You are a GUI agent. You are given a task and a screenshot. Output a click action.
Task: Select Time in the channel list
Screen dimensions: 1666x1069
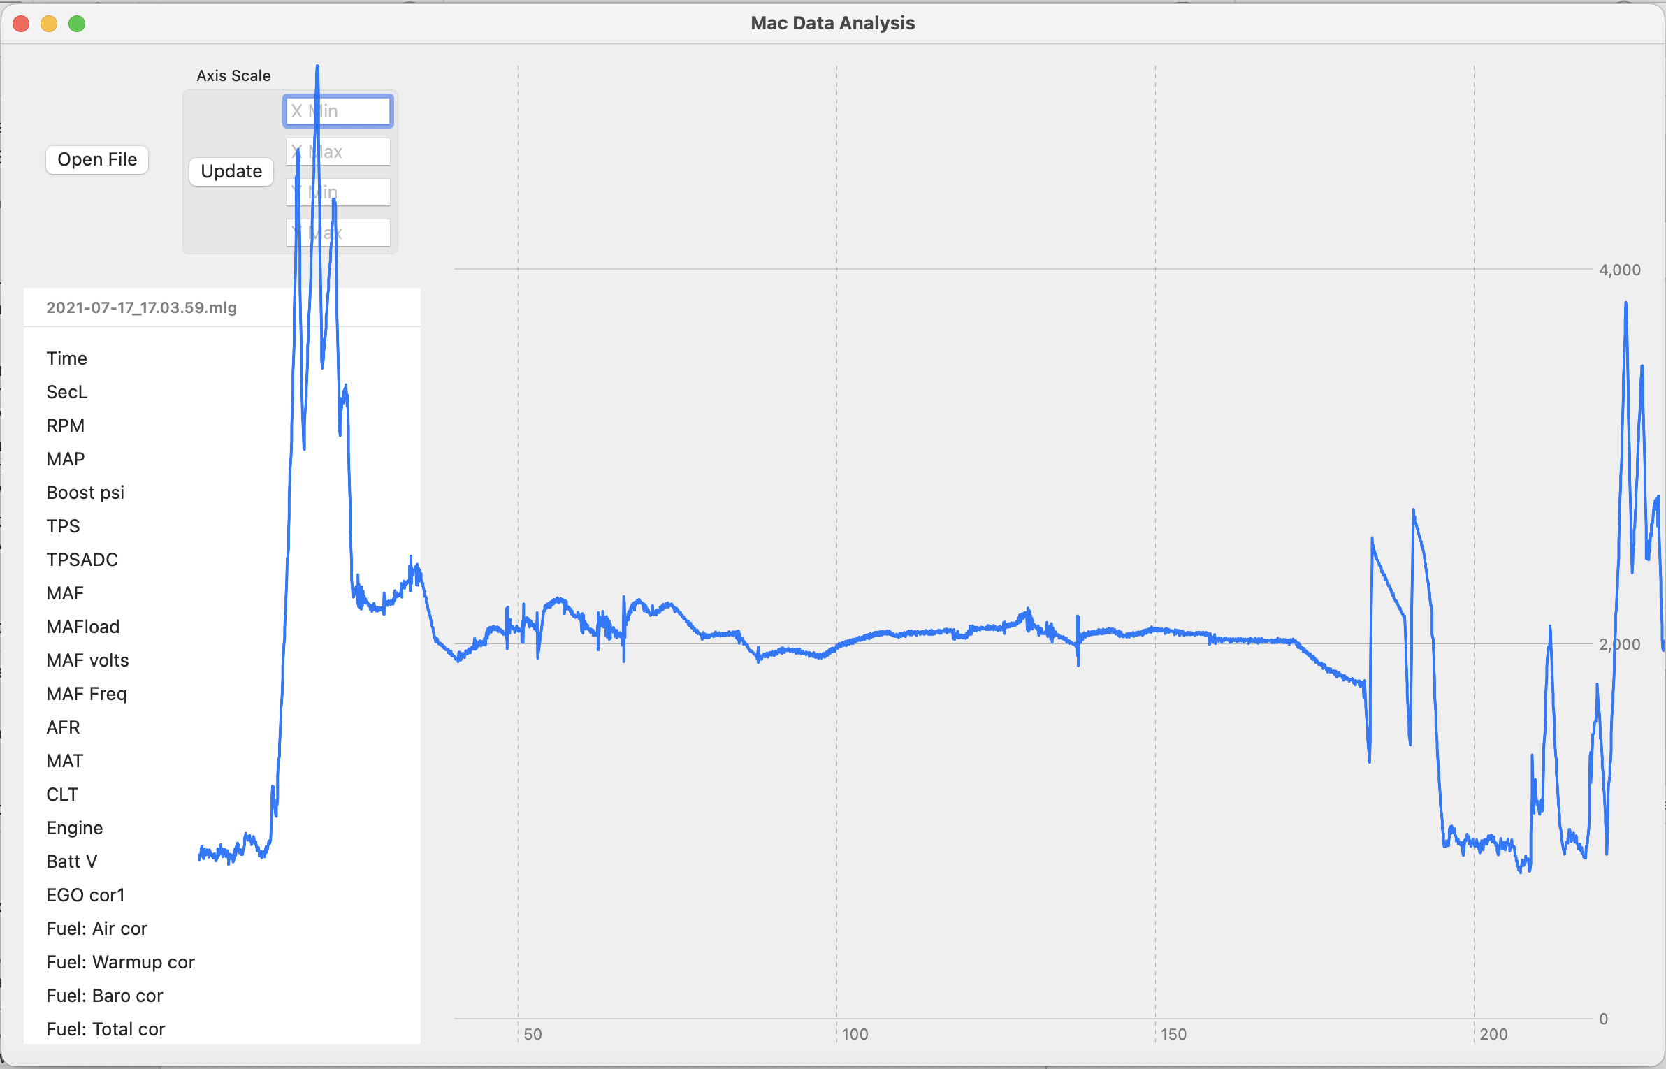(222, 358)
